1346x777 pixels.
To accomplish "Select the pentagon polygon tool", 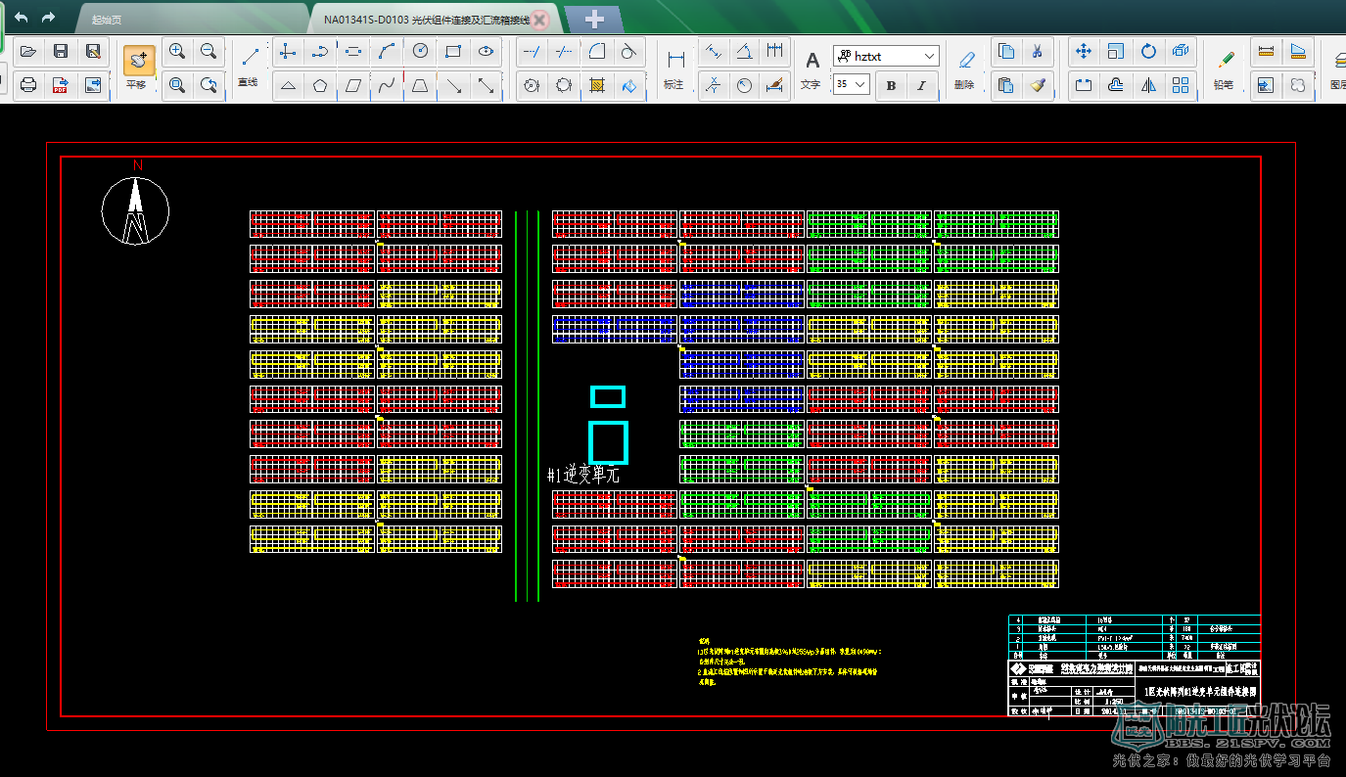I will [x=320, y=85].
